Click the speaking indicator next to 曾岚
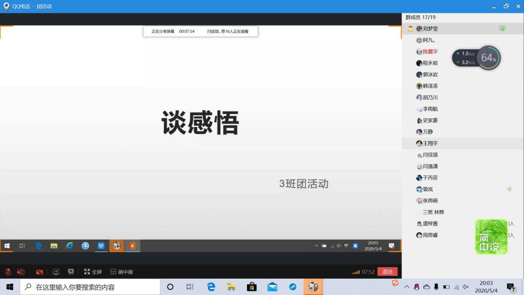Screen dimensions: 524x295 point(509,189)
